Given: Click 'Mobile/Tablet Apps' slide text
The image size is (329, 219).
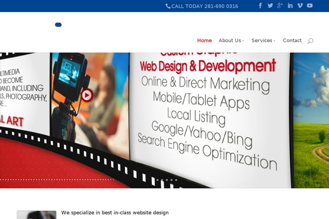Looking at the screenshot, I should pos(201,101).
